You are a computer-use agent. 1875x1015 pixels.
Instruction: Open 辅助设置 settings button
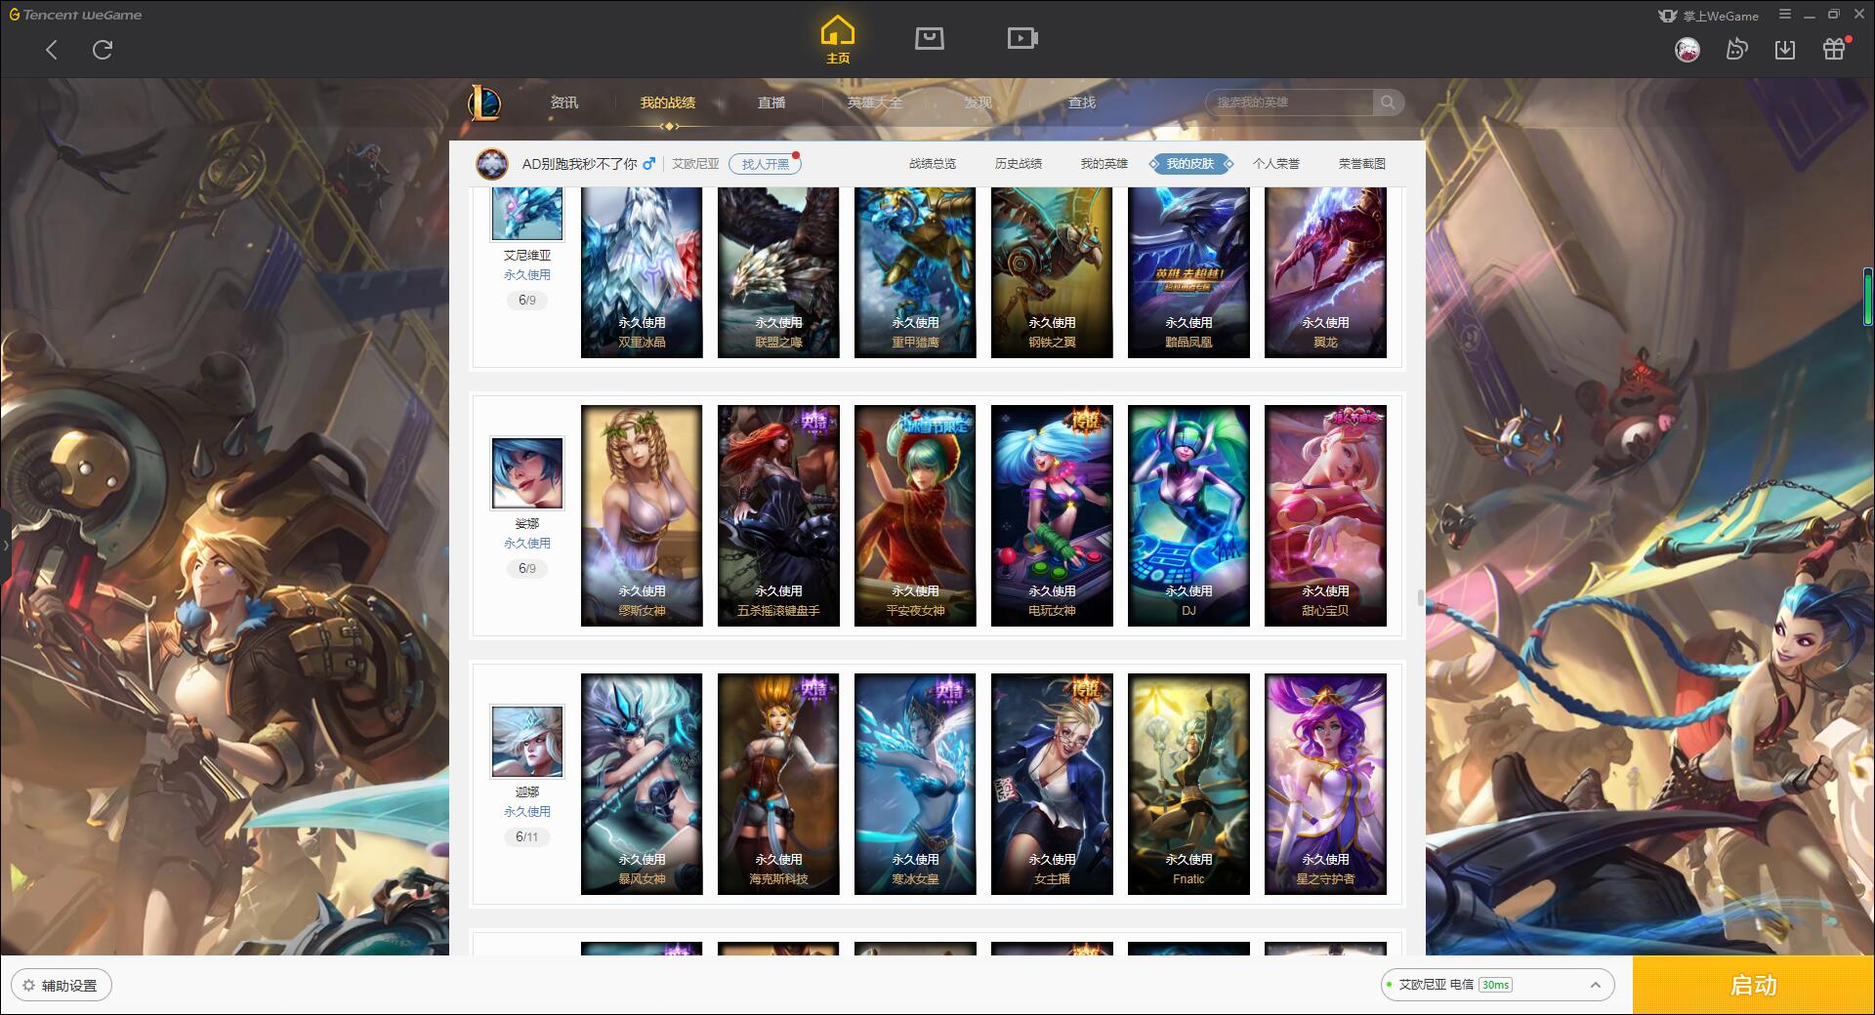click(x=61, y=986)
